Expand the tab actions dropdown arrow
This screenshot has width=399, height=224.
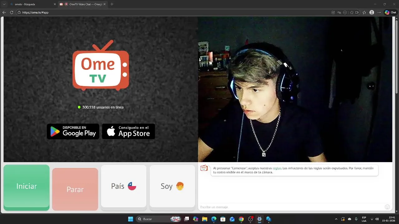[4, 4]
